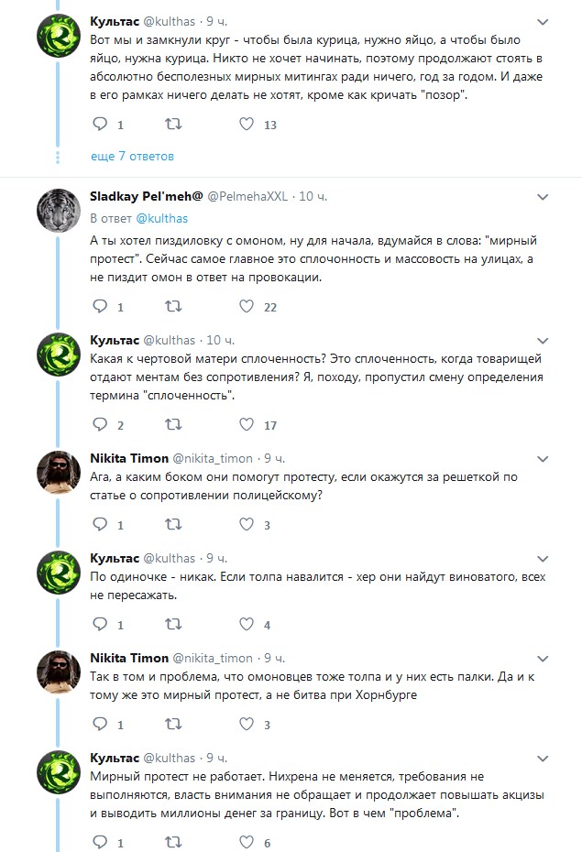Reply to the Культас tweet with 2 replies
This screenshot has height=852, width=582.
(101, 424)
